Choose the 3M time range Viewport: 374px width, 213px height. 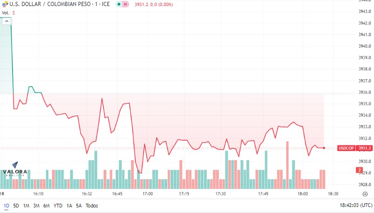point(36,206)
